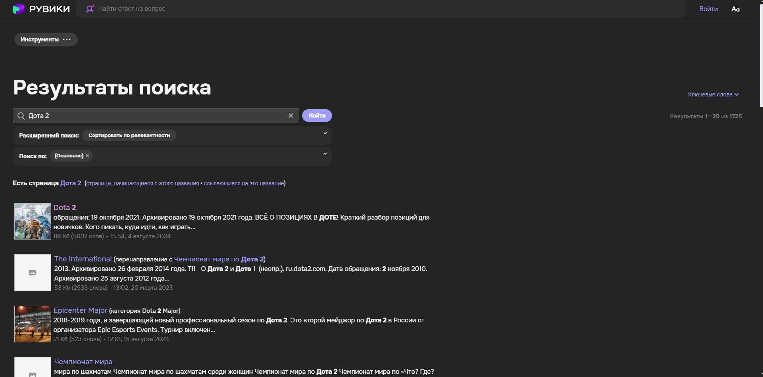Open the Dota 2 result title
Viewport: 763px width, 377px height.
point(65,208)
